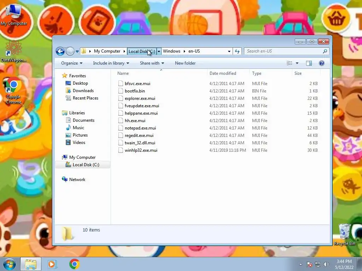Click the Change your view icon
This screenshot has height=271, width=362.
289,63
